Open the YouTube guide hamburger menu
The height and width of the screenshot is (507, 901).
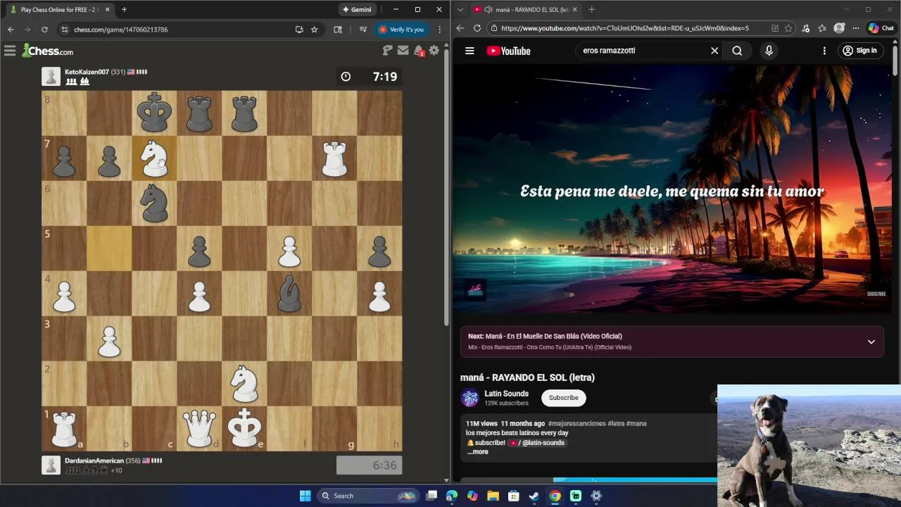point(470,51)
